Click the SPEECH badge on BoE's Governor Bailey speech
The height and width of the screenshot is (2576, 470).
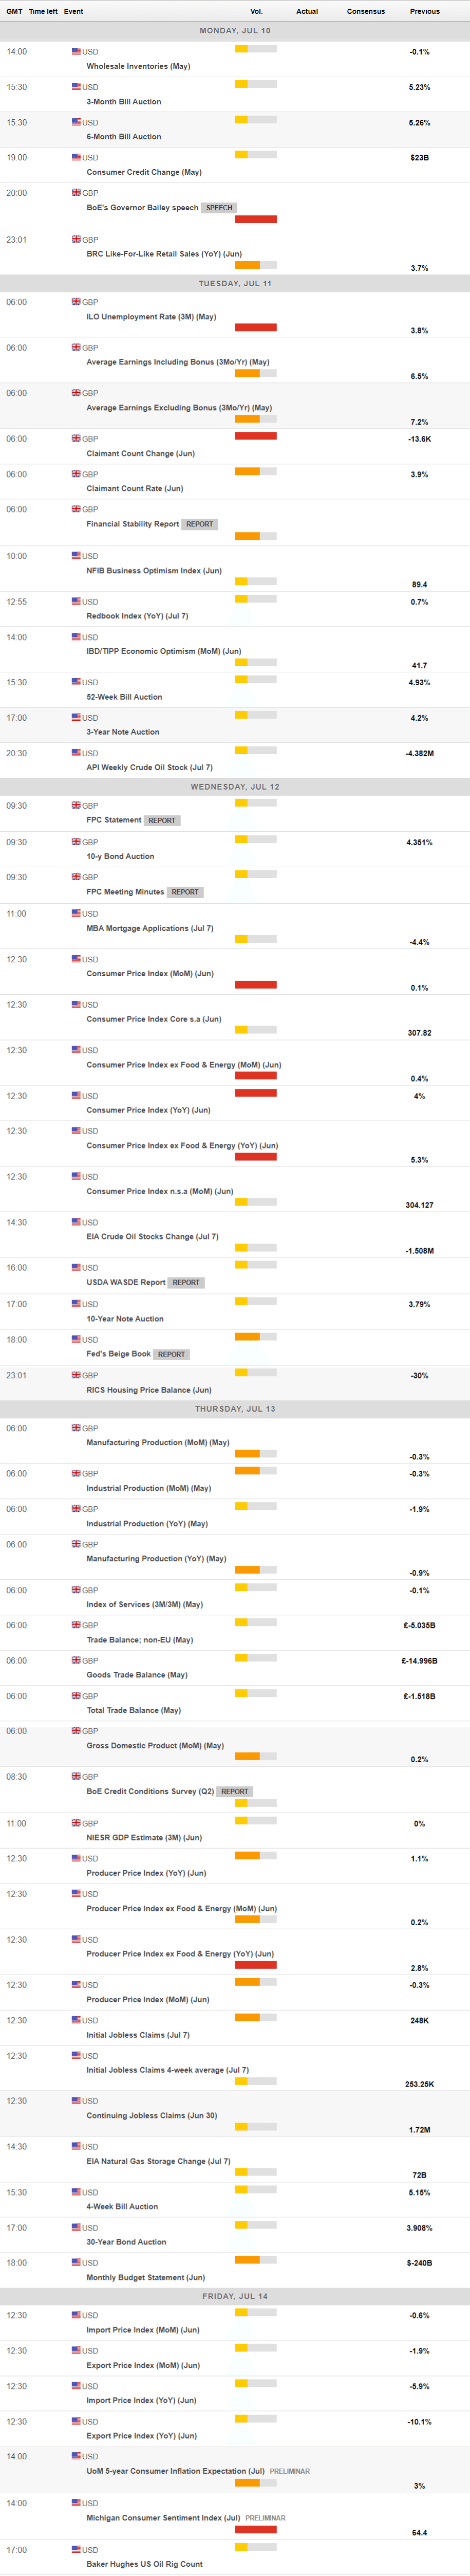pos(219,208)
